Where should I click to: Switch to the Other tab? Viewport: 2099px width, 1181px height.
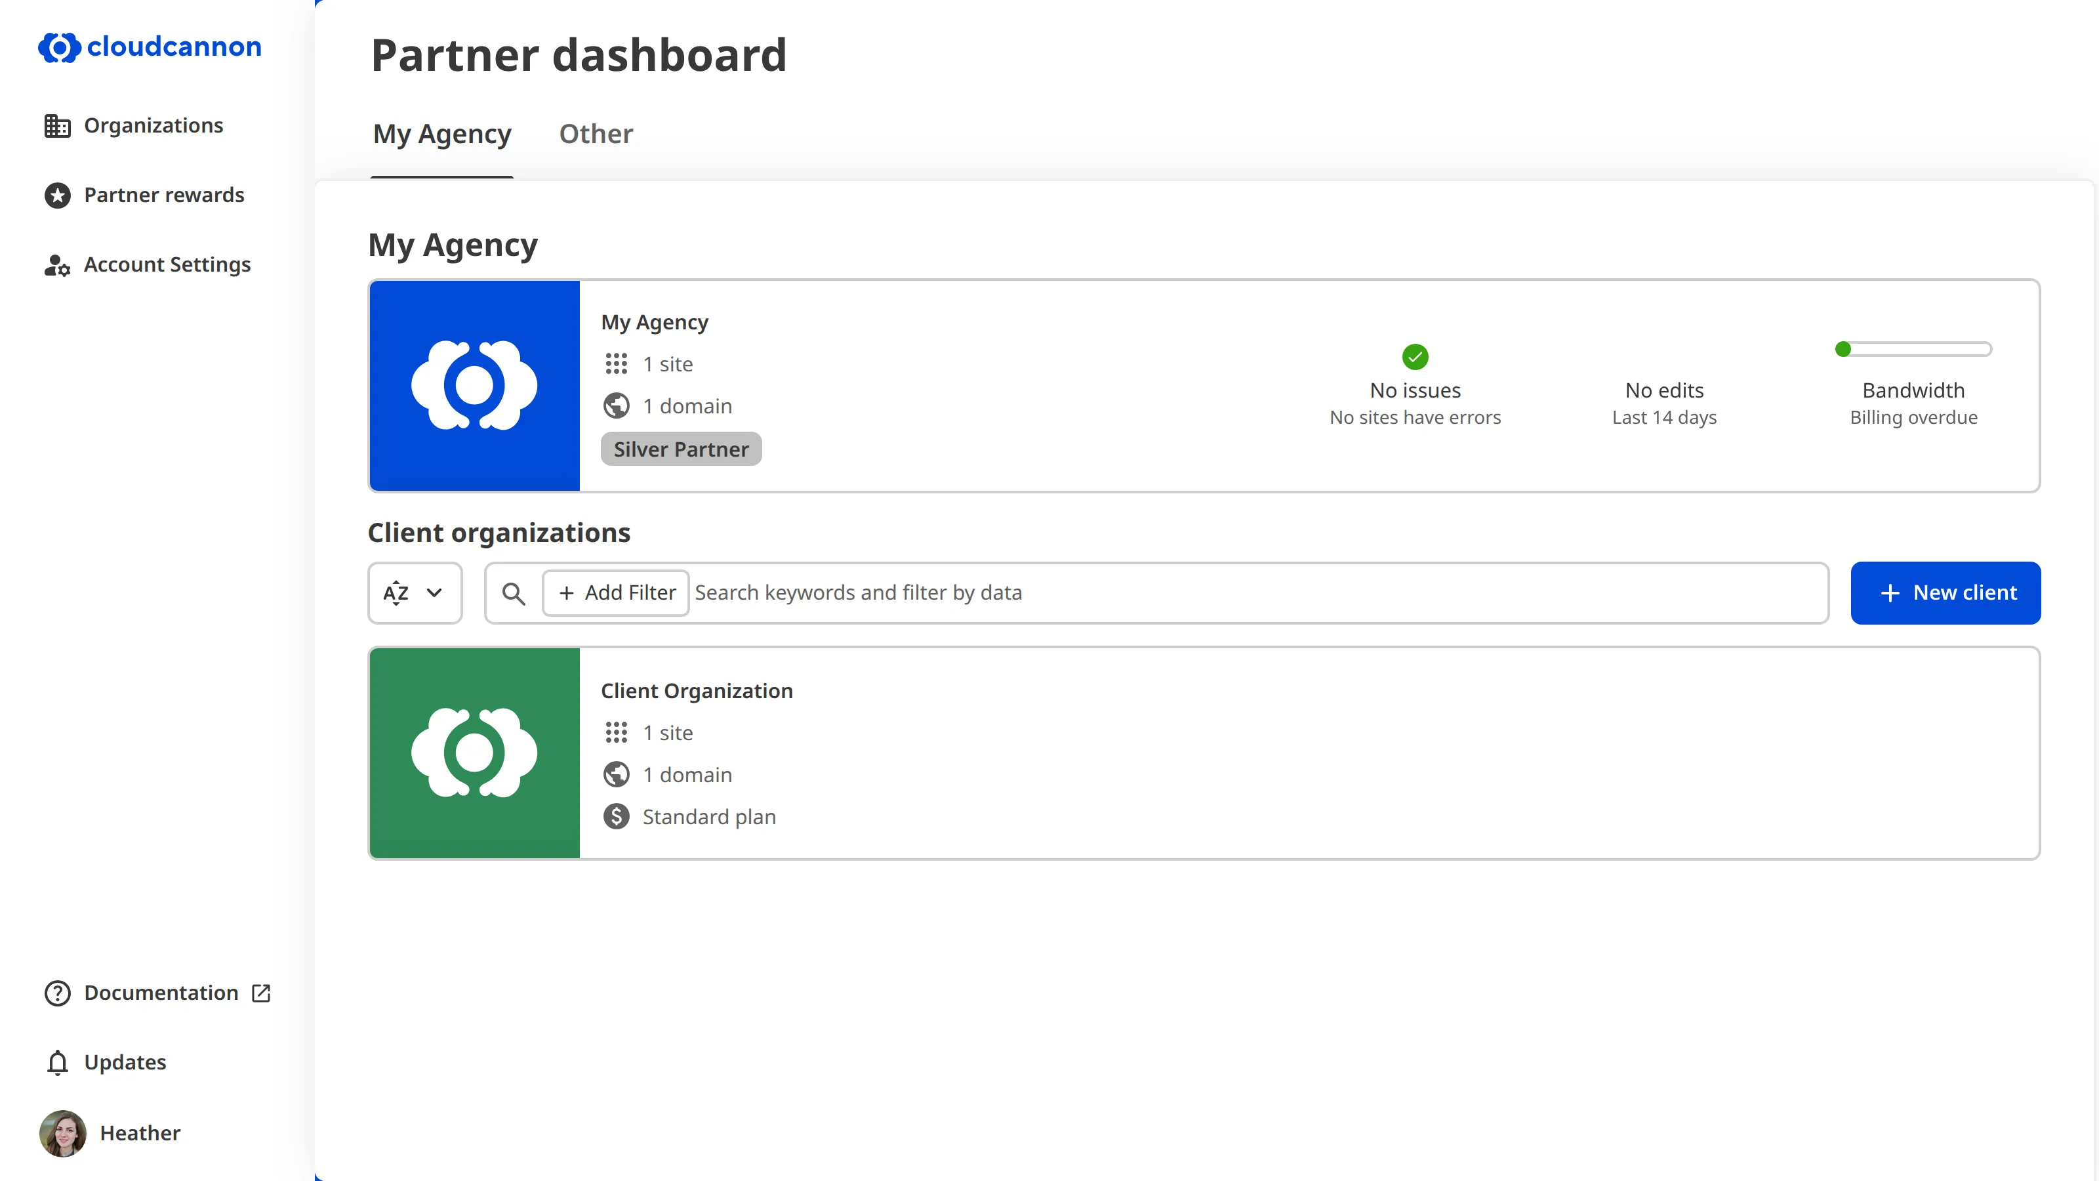pyautogui.click(x=596, y=134)
